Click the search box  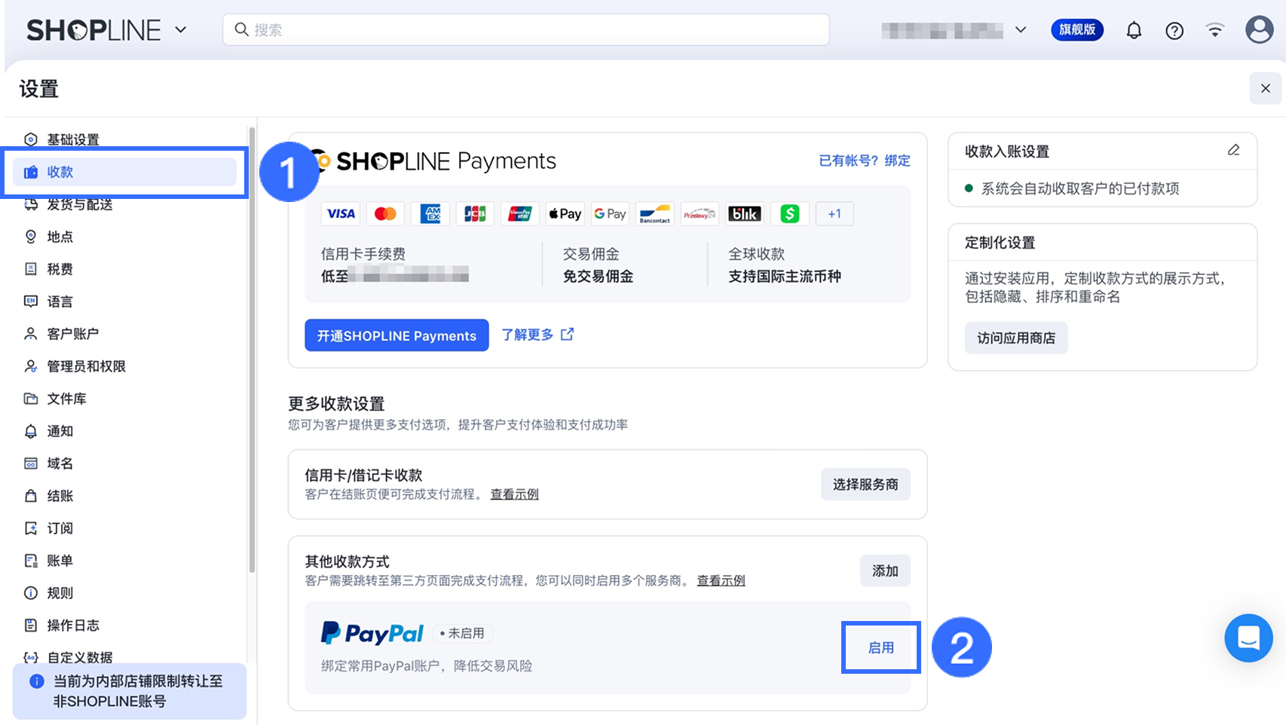pos(526,29)
